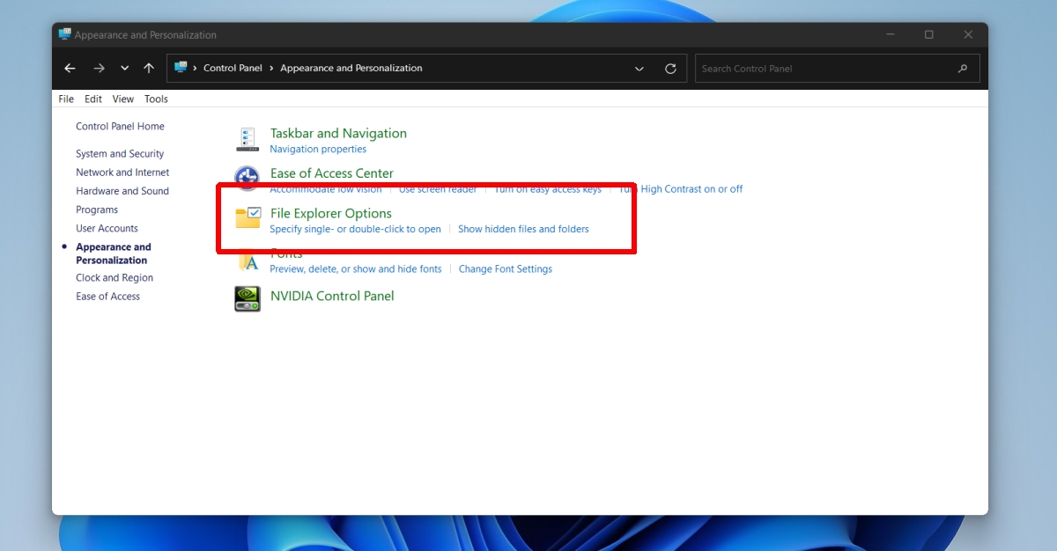Open the Tools menu

(156, 99)
